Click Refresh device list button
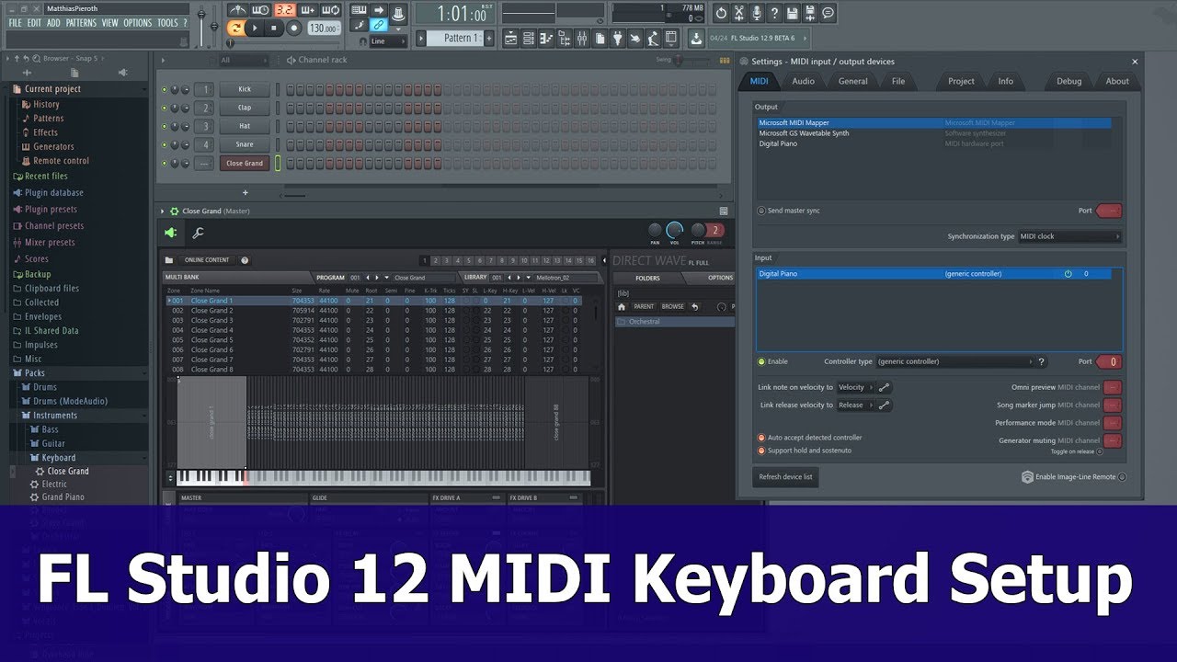Viewport: 1177px width, 662px height. 785,477
